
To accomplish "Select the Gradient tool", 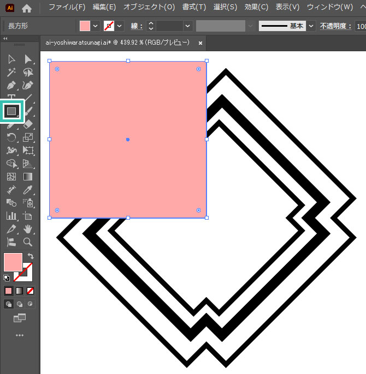I will [x=28, y=177].
